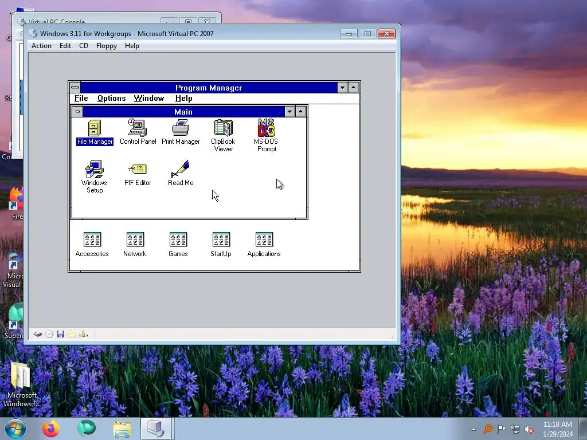Open the Virtual PC CD menu

[x=84, y=46]
